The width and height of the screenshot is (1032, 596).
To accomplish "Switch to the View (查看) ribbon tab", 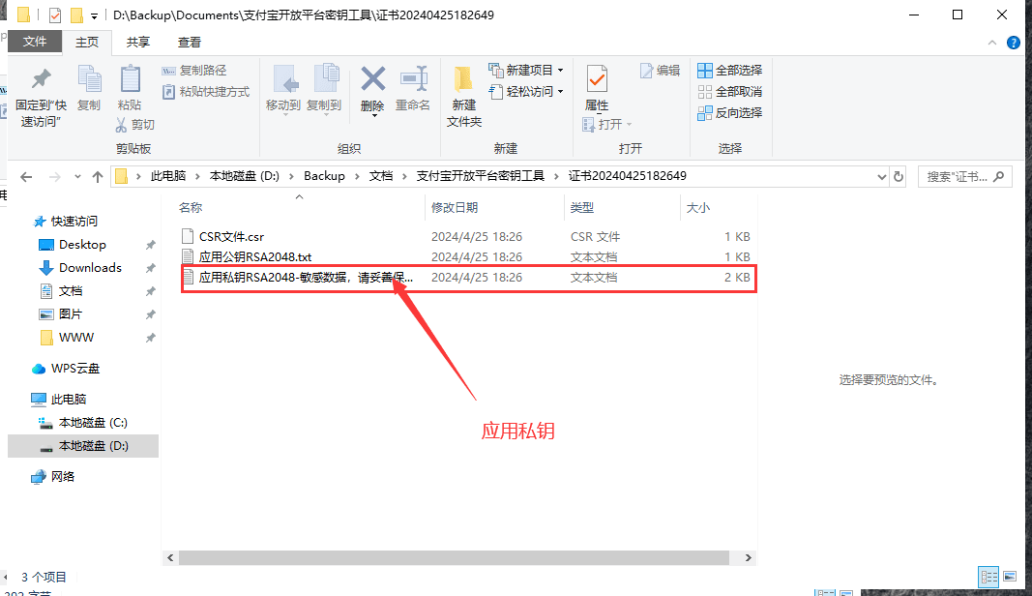I will coord(190,43).
